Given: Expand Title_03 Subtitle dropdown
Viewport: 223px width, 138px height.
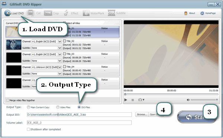Looking at the screenshot, I should [60, 61].
